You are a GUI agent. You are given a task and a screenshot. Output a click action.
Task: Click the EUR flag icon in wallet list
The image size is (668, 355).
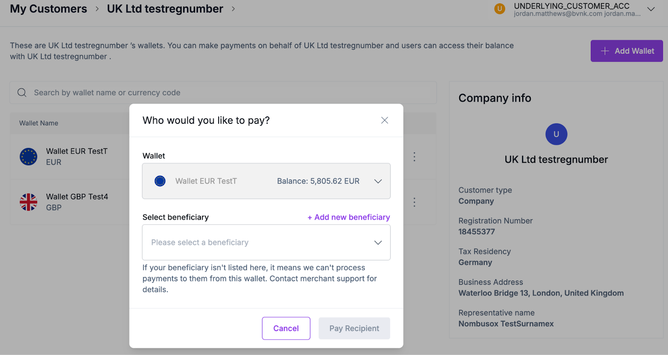28,157
